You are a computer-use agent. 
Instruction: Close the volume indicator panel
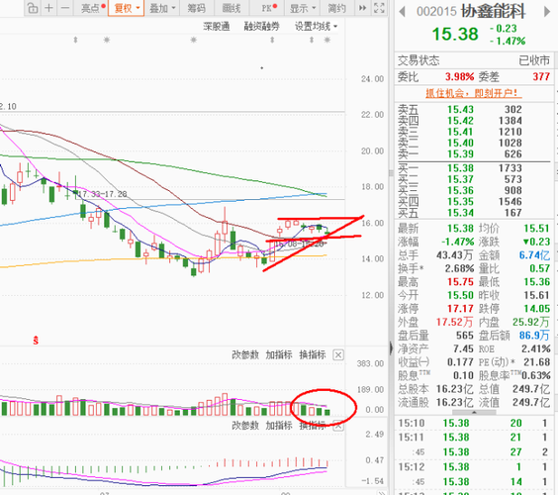coord(338,355)
